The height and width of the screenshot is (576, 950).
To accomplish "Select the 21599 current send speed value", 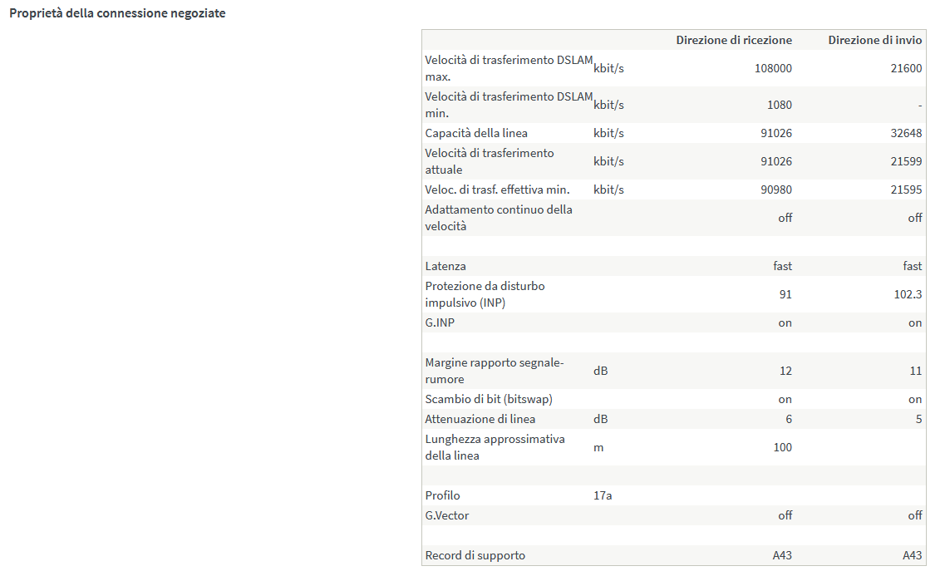I will pos(906,161).
